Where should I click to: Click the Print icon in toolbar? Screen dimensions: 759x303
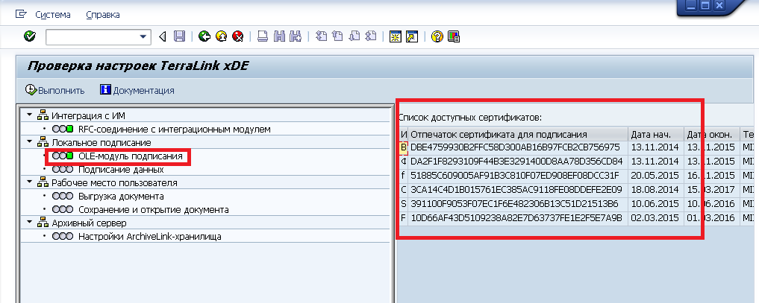click(263, 36)
